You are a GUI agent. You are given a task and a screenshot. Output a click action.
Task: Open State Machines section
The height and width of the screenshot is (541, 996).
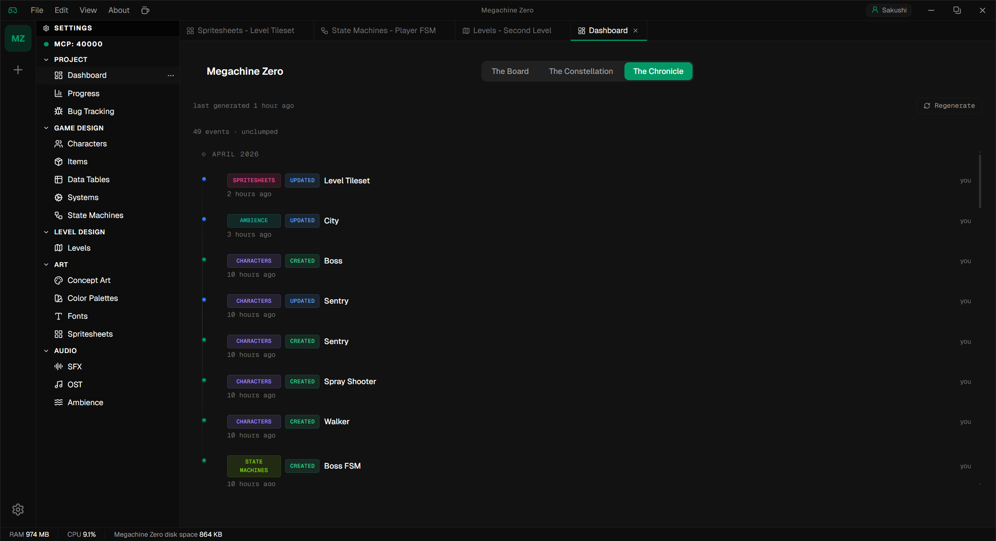click(x=107, y=215)
